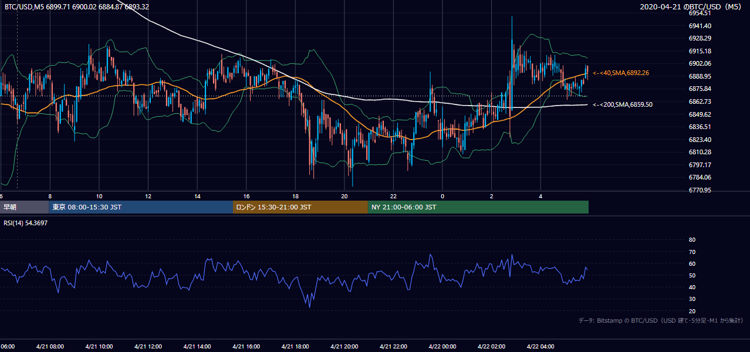
Task: Click price axis label 6784.06
Action: point(700,177)
